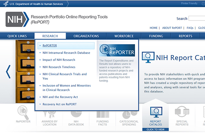This screenshot has width=205, height=135.
Task: Open the Workforce menu
Action: point(124,36)
